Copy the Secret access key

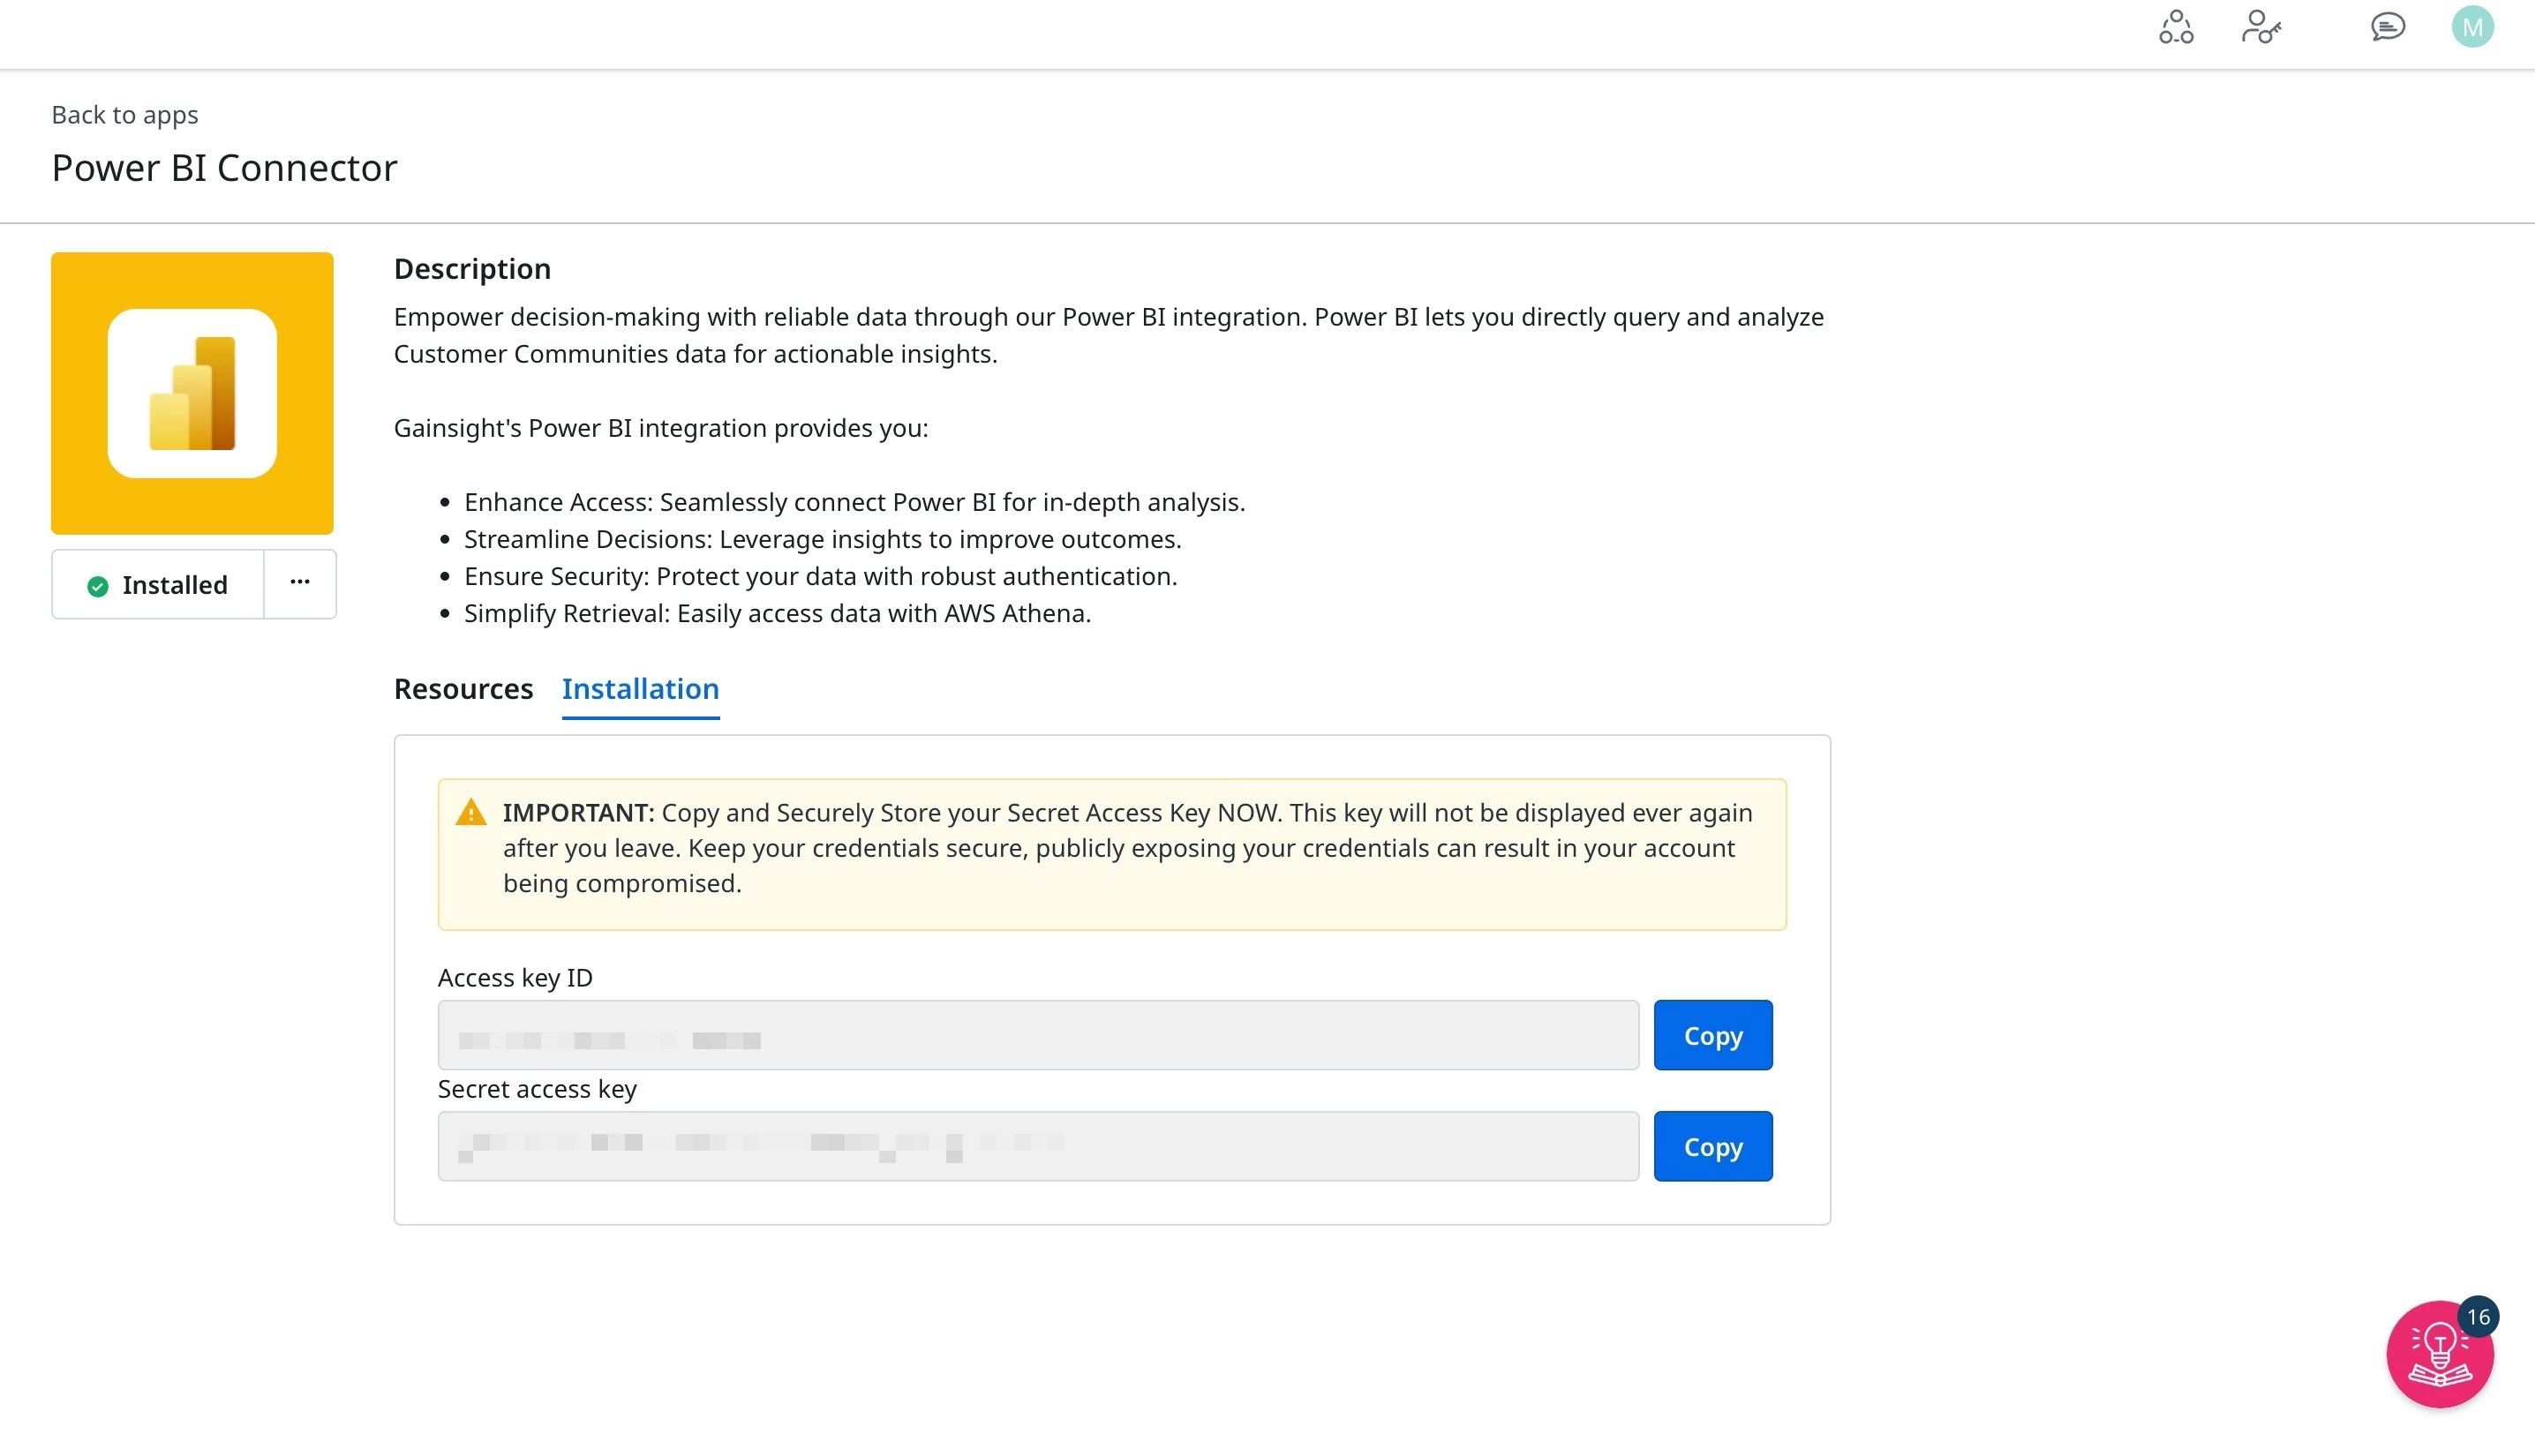1712,1146
